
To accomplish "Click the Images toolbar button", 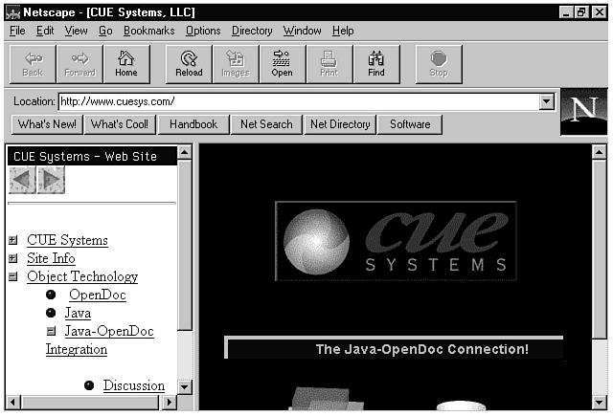I will pos(235,63).
